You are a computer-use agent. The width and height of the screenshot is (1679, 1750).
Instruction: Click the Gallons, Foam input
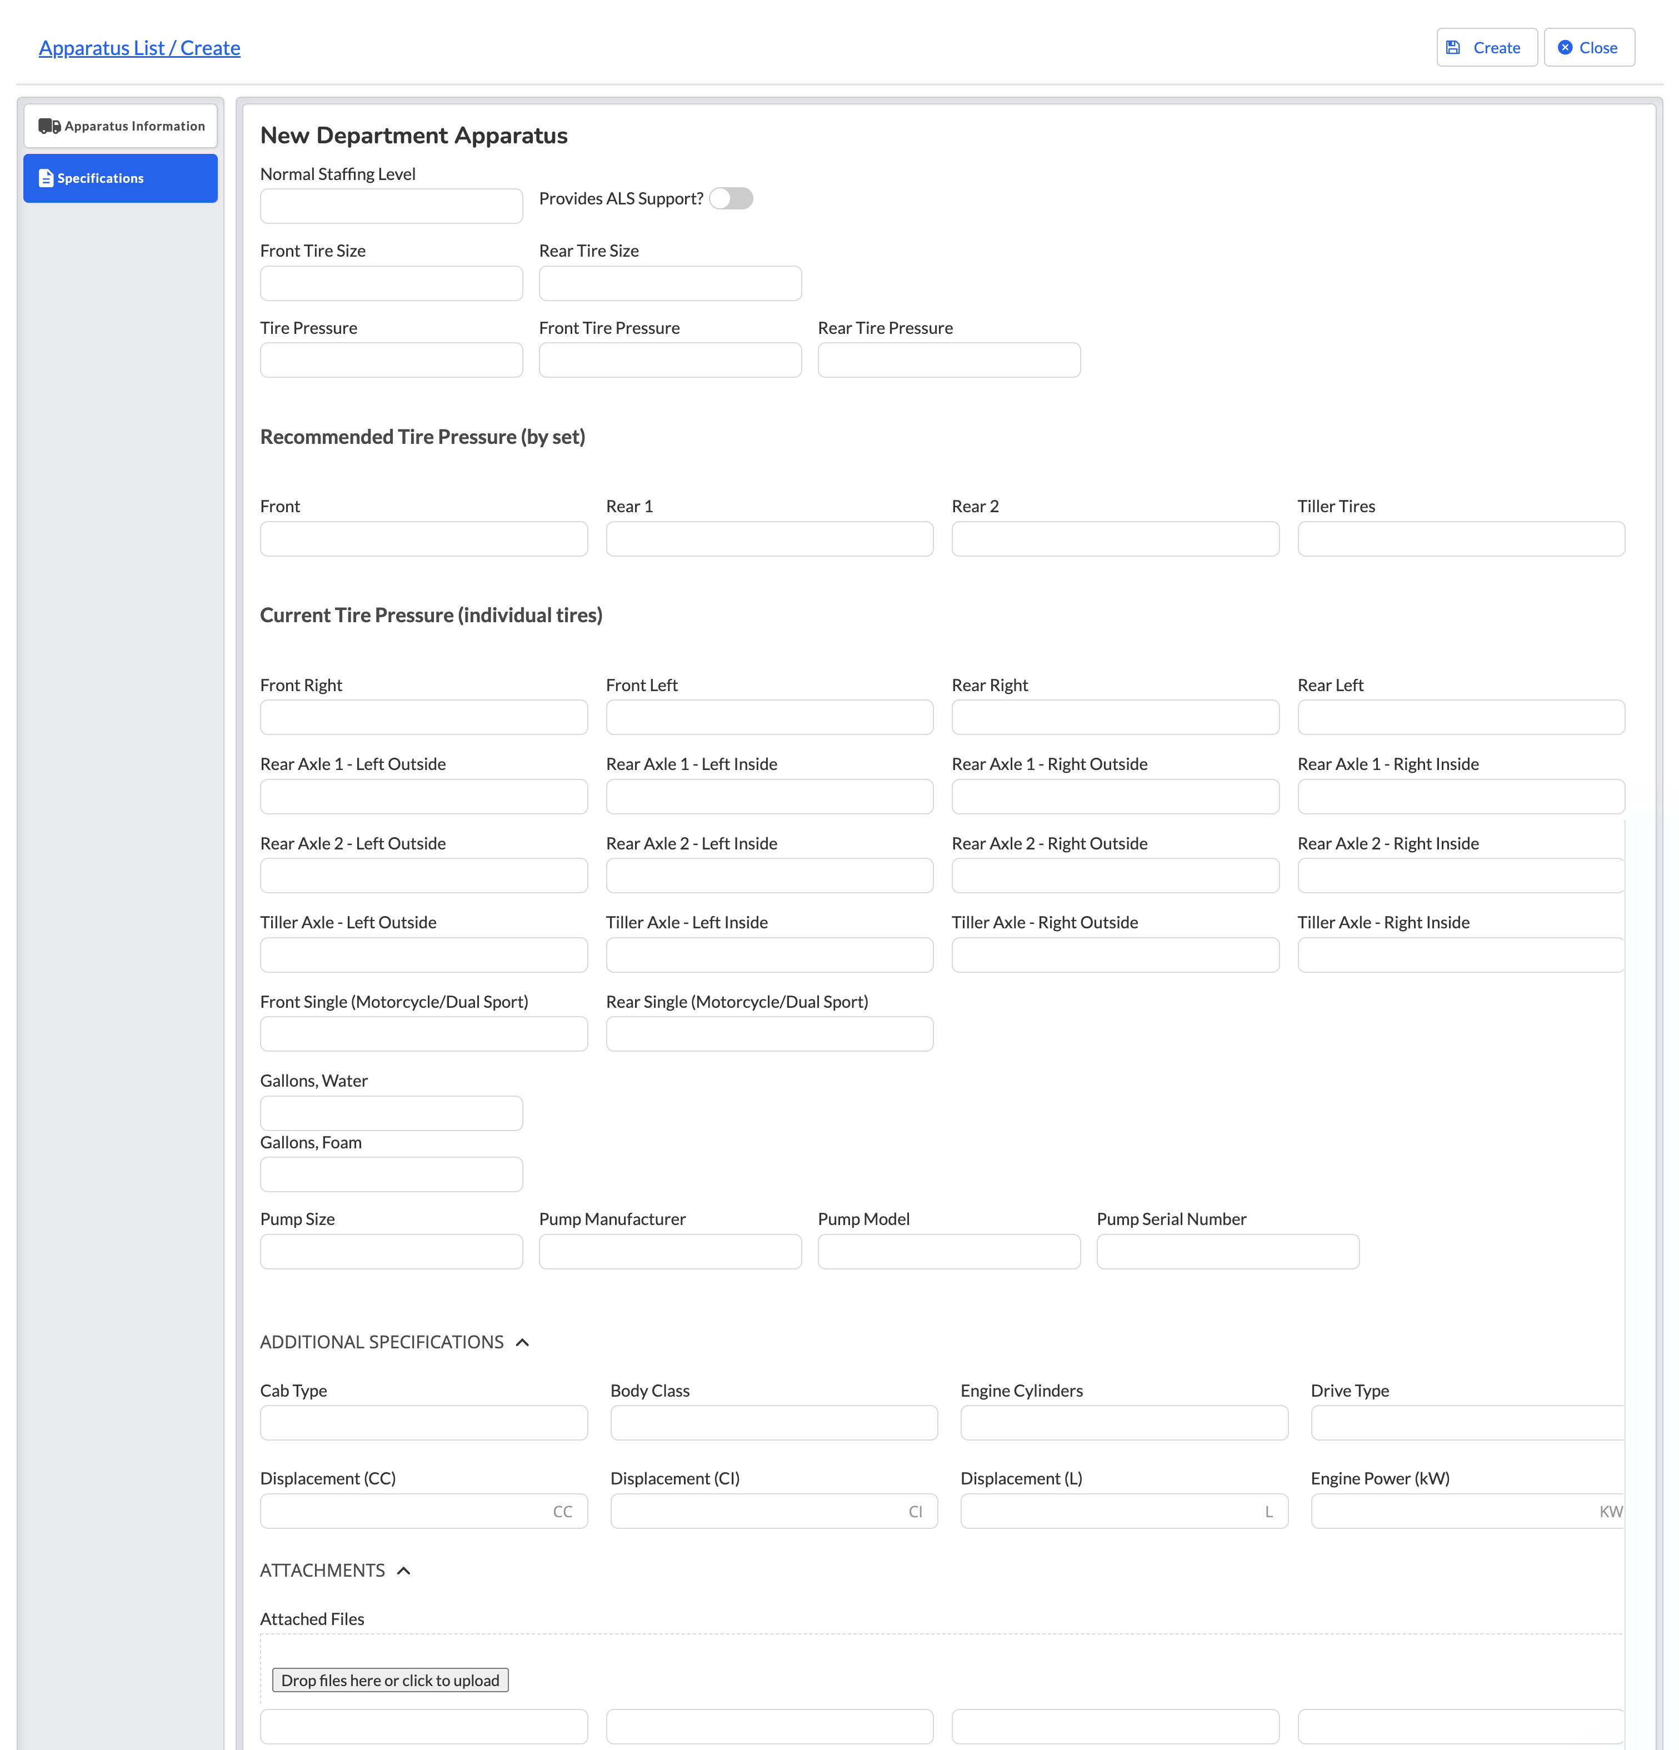[391, 1174]
